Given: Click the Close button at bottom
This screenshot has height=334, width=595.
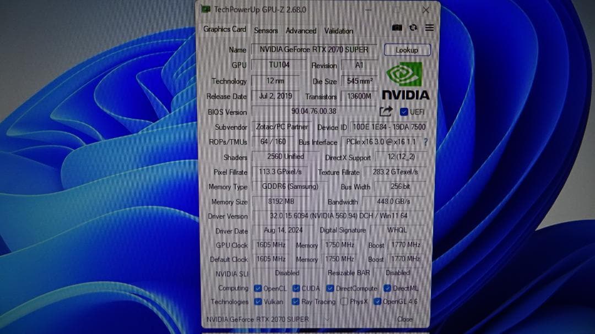Looking at the screenshot, I should [x=404, y=319].
